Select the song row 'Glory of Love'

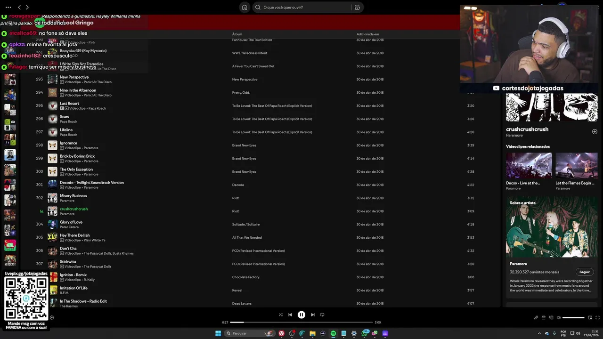[259, 224]
